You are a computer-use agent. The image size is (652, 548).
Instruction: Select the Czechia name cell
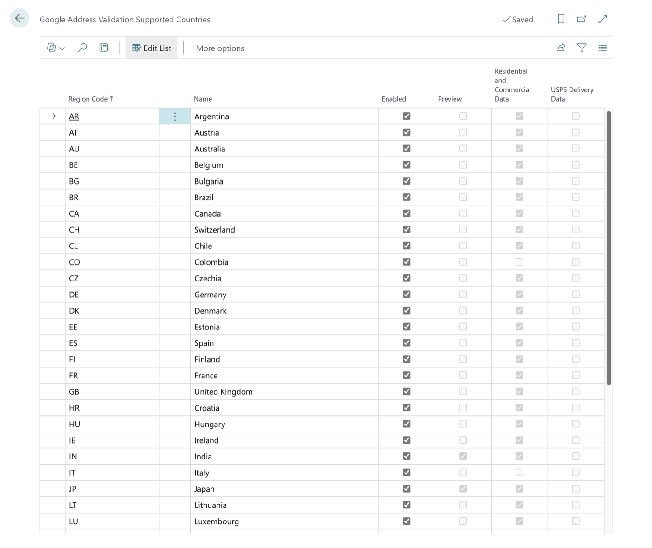[x=285, y=278]
